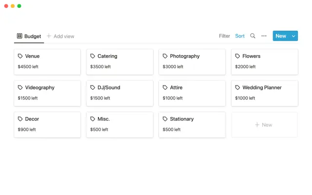Open the Filter options
The width and height of the screenshot is (312, 195).
(x=224, y=36)
